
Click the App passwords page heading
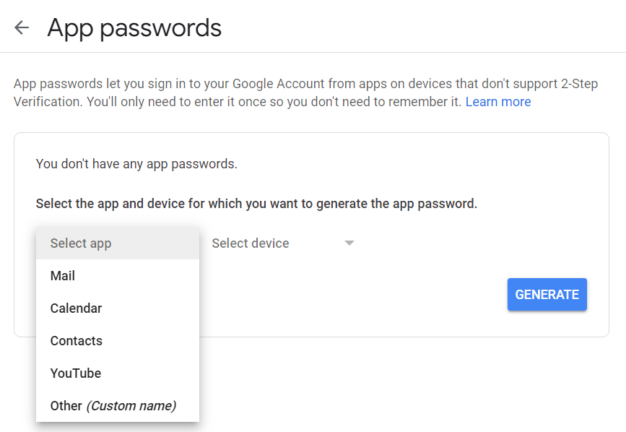tap(134, 28)
